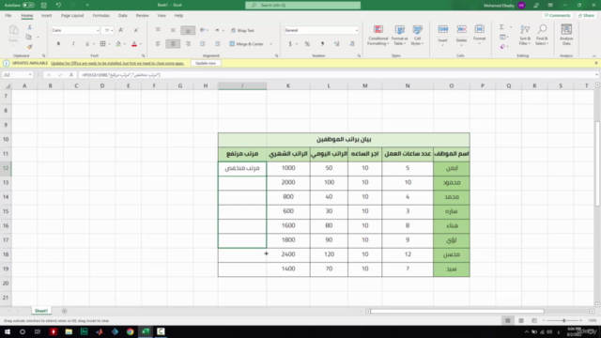Screen dimensions: 601x338
Task: Add a new sheet with plus icon
Action: pyautogui.click(x=65, y=311)
